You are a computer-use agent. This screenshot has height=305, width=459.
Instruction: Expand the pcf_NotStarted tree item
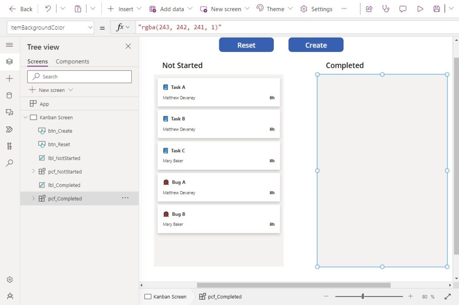click(x=33, y=171)
